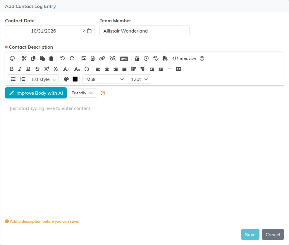
Task: Convert text to lowercase
Action: 77,69
